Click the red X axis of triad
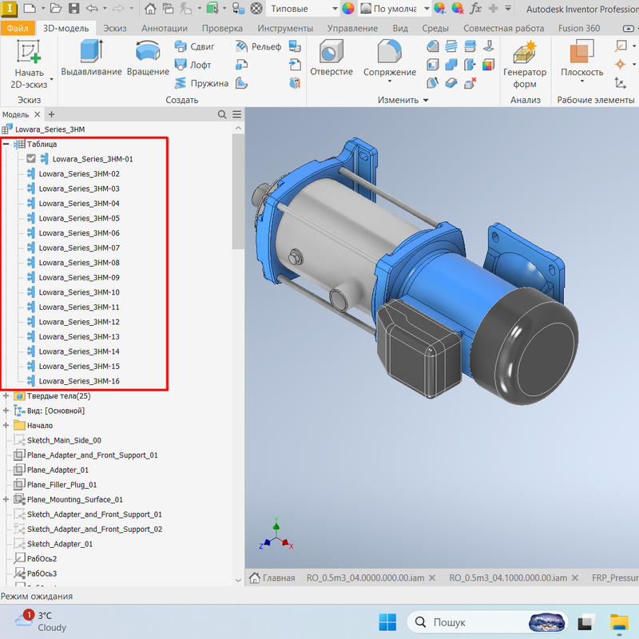Image resolution: width=639 pixels, height=639 pixels. point(287,543)
